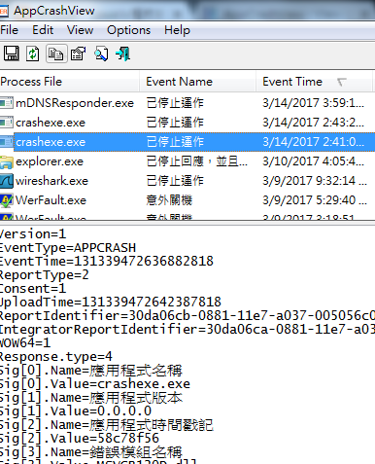Click the IntegratorReportIdentifier line

pos(187,330)
